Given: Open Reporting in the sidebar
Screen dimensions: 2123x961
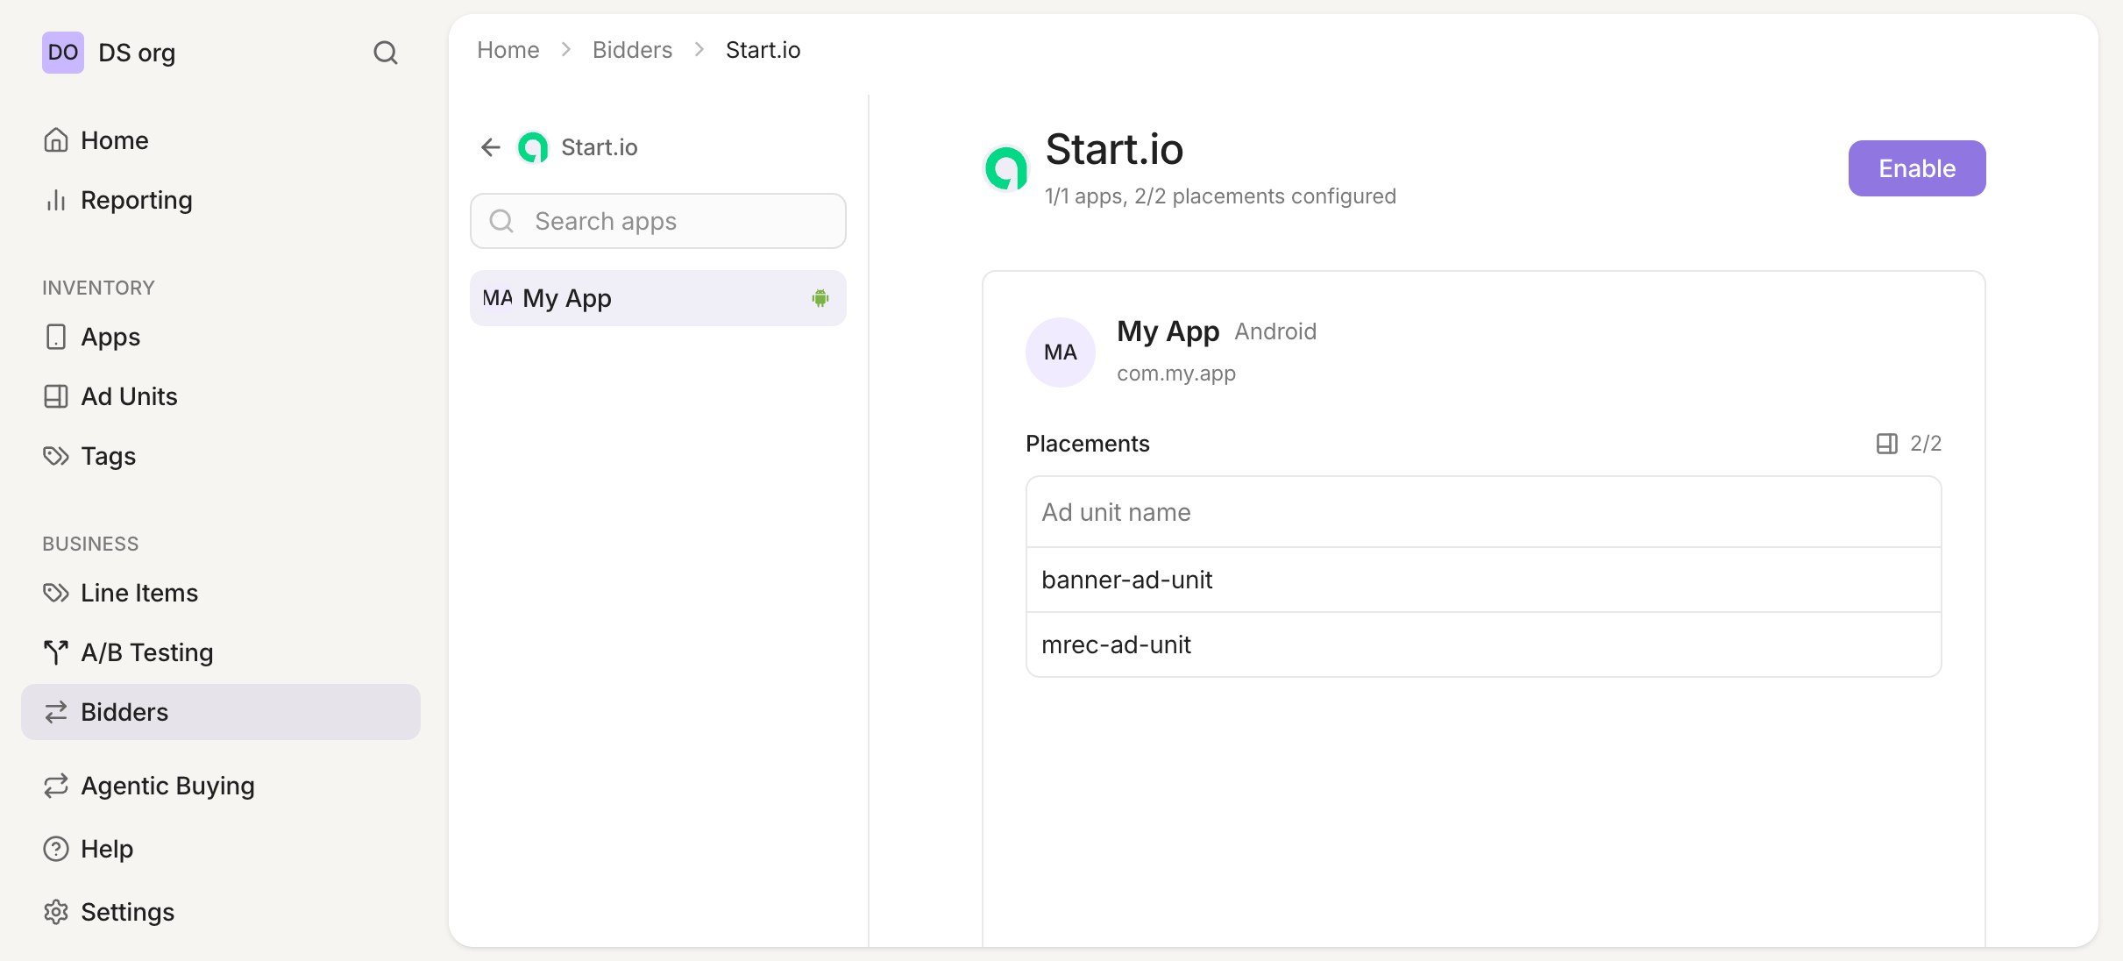Looking at the screenshot, I should point(221,200).
